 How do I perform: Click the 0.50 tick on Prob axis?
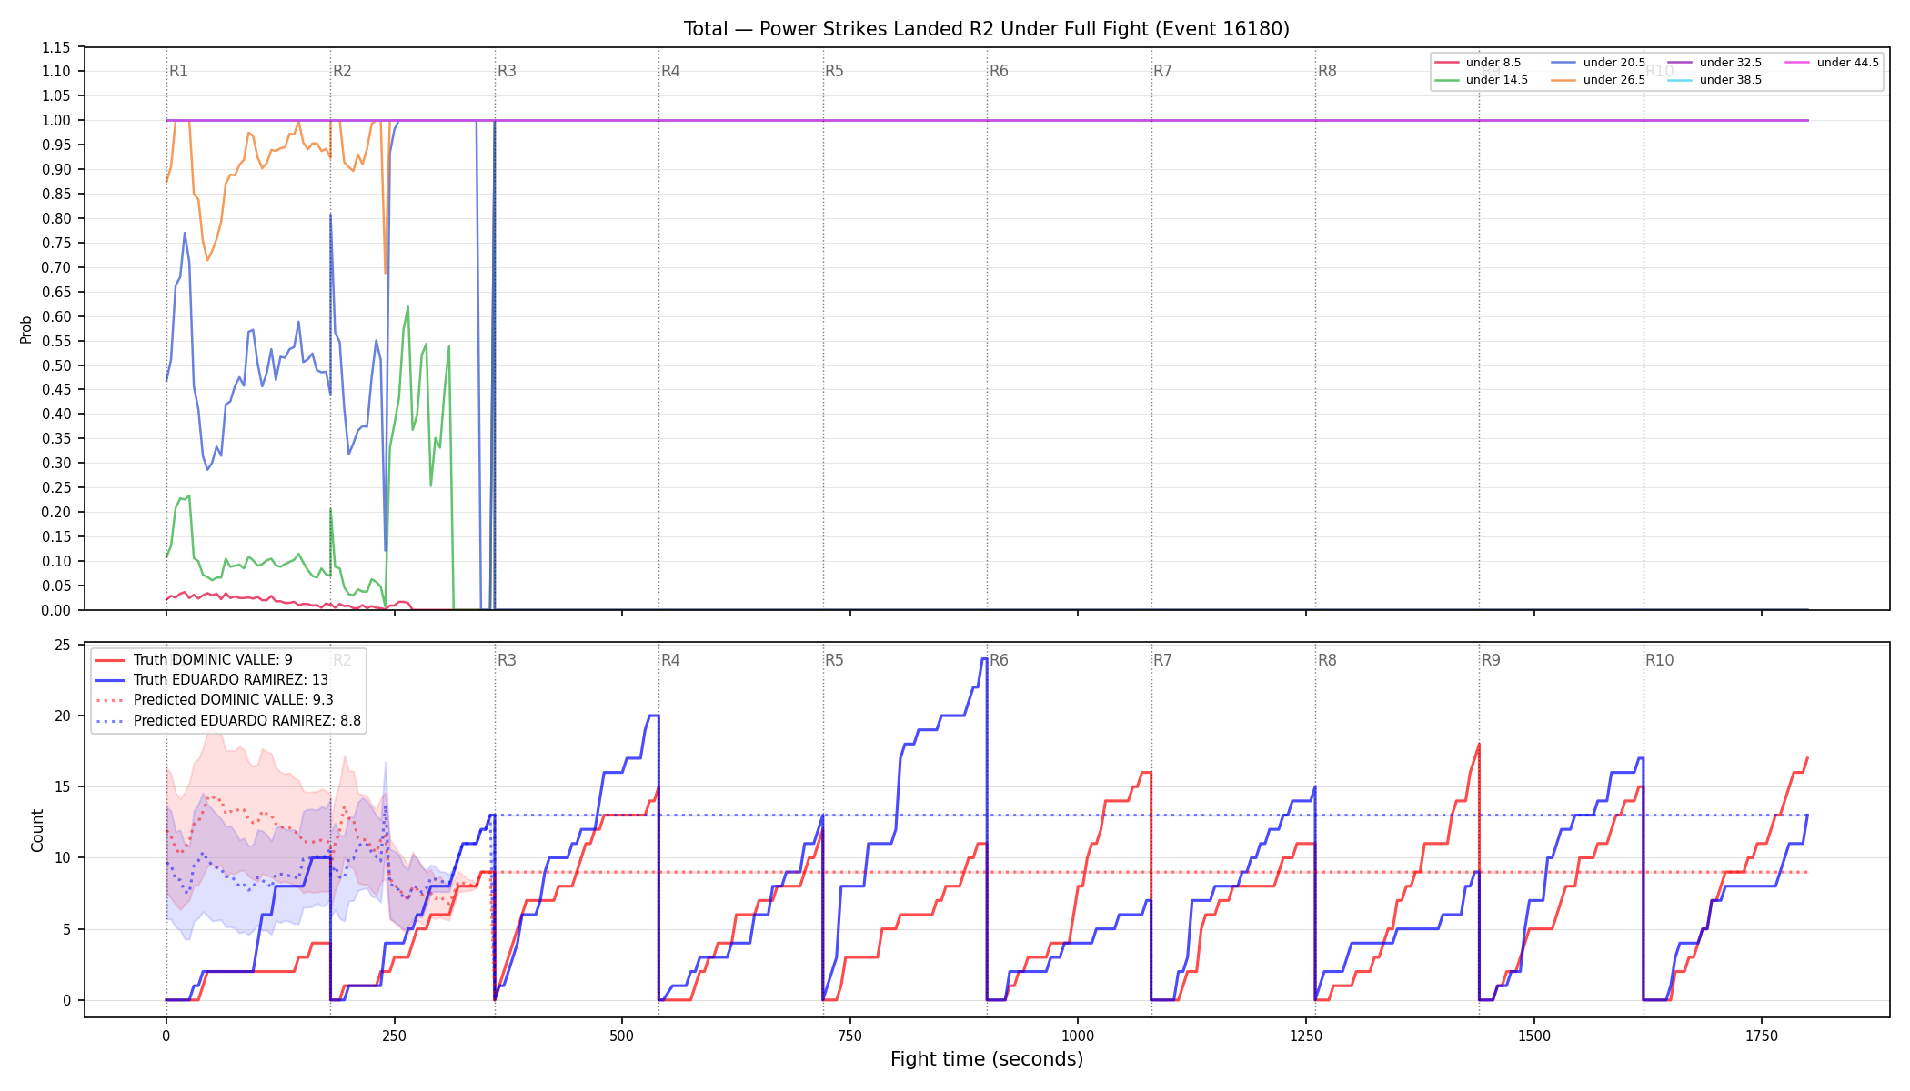[56, 365]
